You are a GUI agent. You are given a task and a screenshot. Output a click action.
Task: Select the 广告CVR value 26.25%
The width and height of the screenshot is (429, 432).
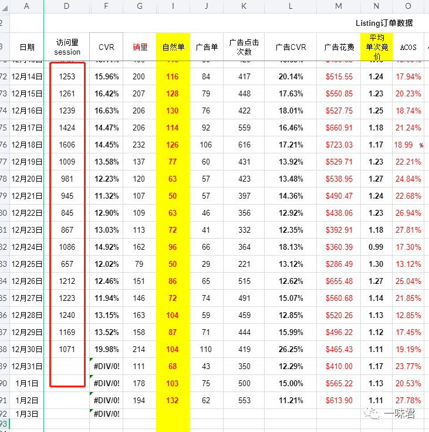tap(290, 349)
